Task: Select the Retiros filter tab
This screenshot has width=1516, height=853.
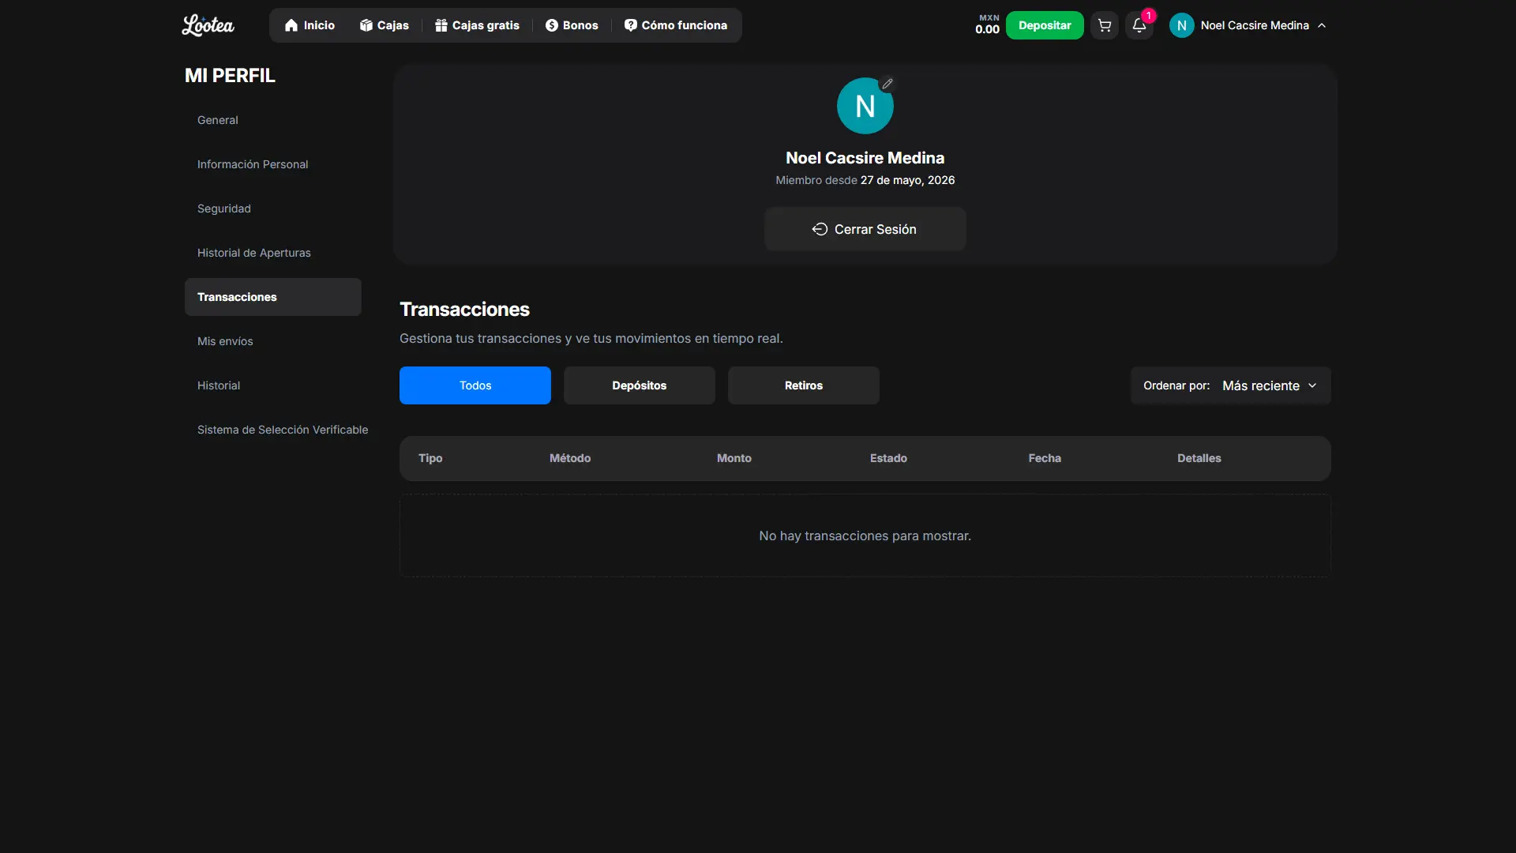Action: point(804,385)
